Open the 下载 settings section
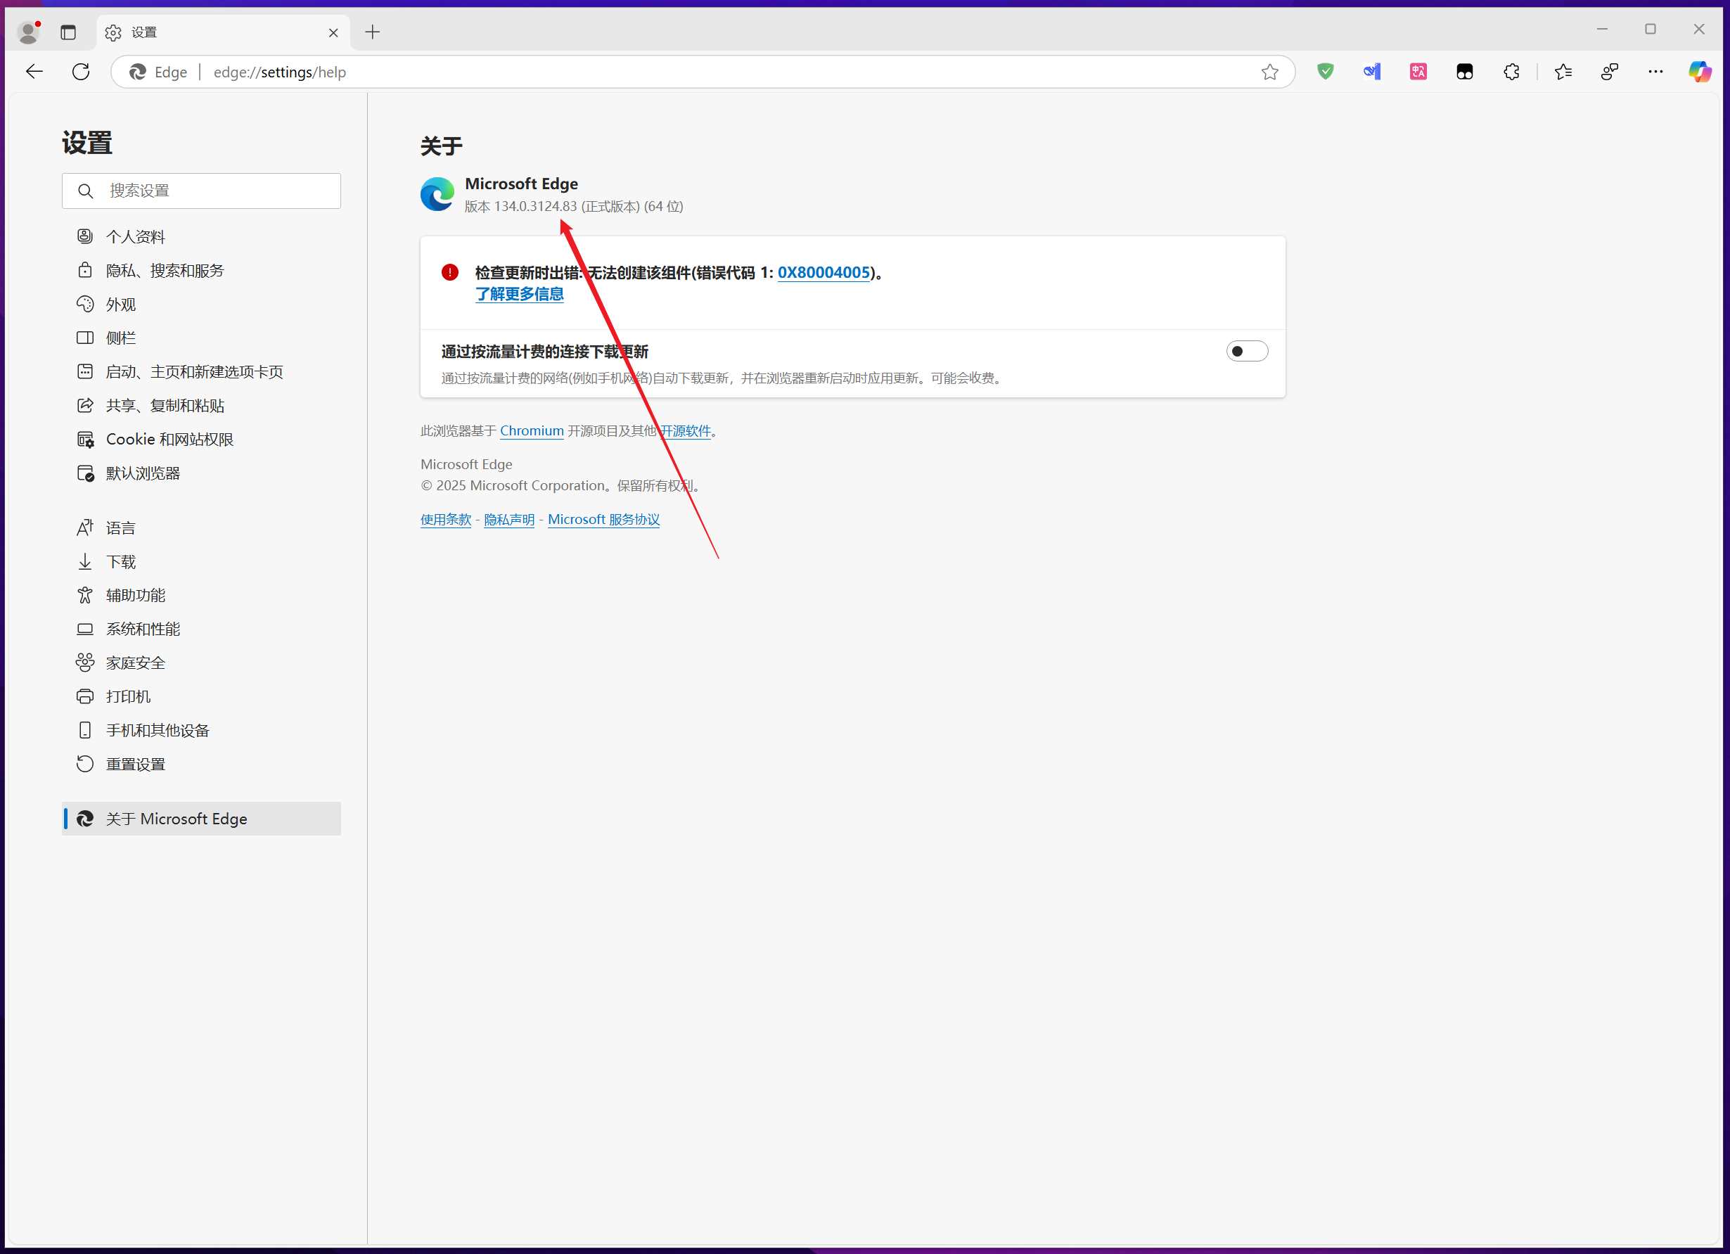This screenshot has height=1254, width=1730. click(x=120, y=562)
